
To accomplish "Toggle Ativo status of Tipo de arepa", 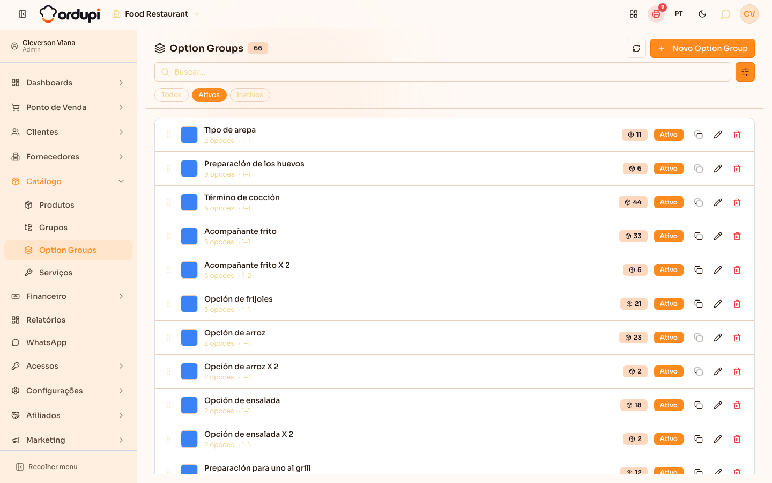I will pyautogui.click(x=669, y=135).
